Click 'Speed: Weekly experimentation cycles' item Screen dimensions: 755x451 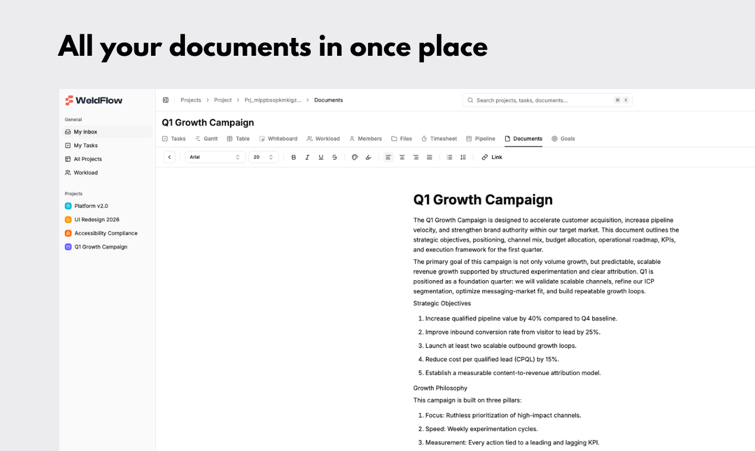[482, 429]
